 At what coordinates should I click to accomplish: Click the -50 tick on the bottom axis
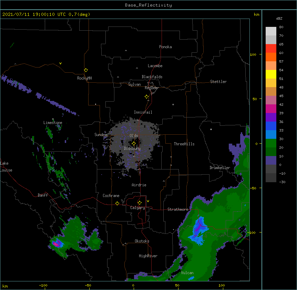click(88, 285)
